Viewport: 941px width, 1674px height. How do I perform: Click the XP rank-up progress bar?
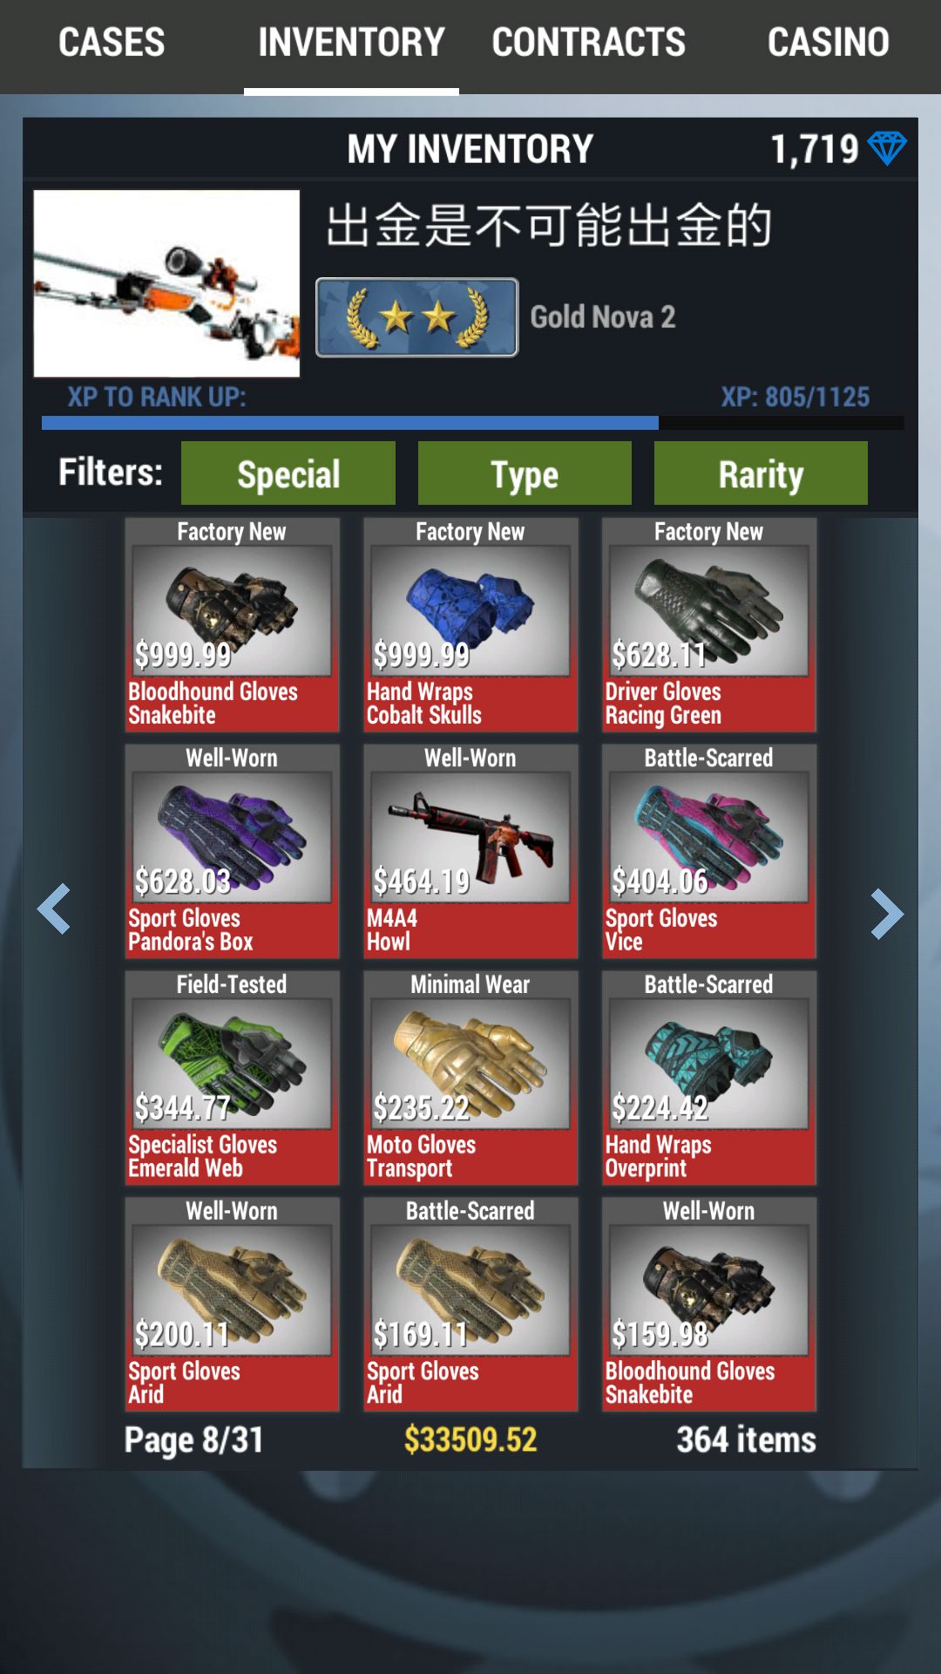coord(472,423)
